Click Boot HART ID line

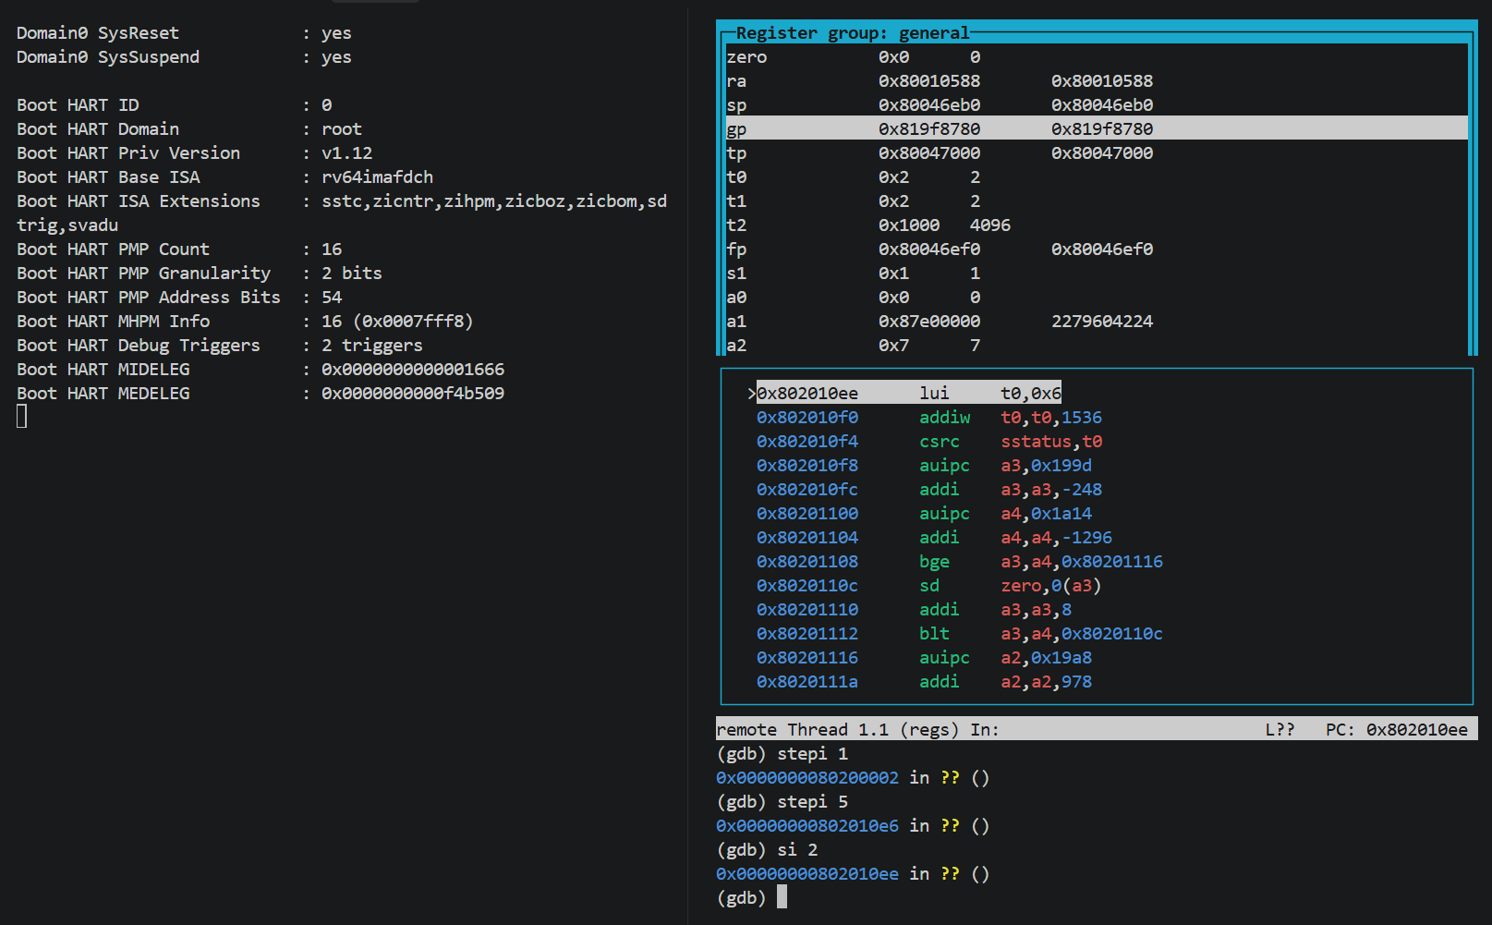click(x=174, y=105)
